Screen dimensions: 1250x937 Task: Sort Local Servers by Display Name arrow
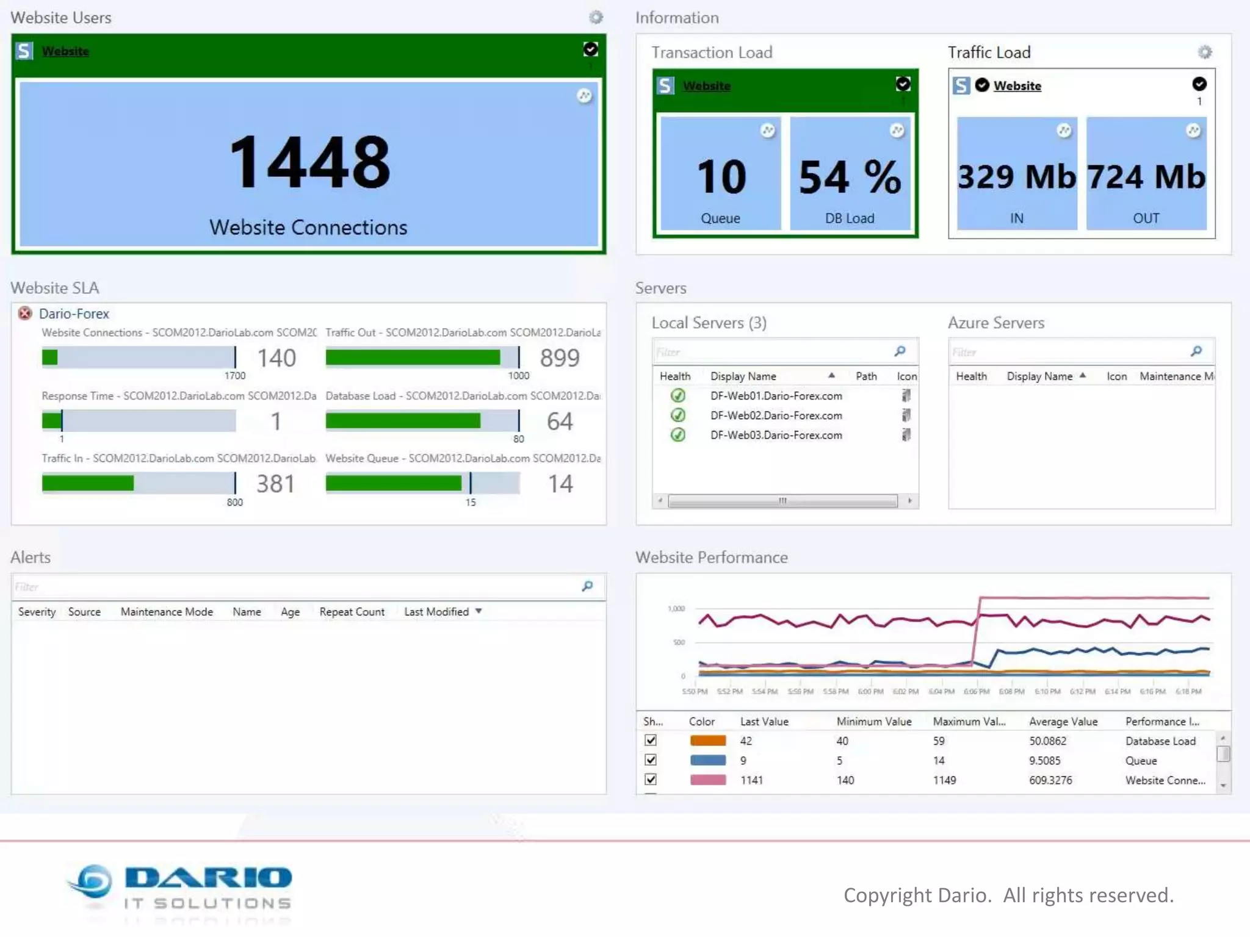click(x=831, y=375)
